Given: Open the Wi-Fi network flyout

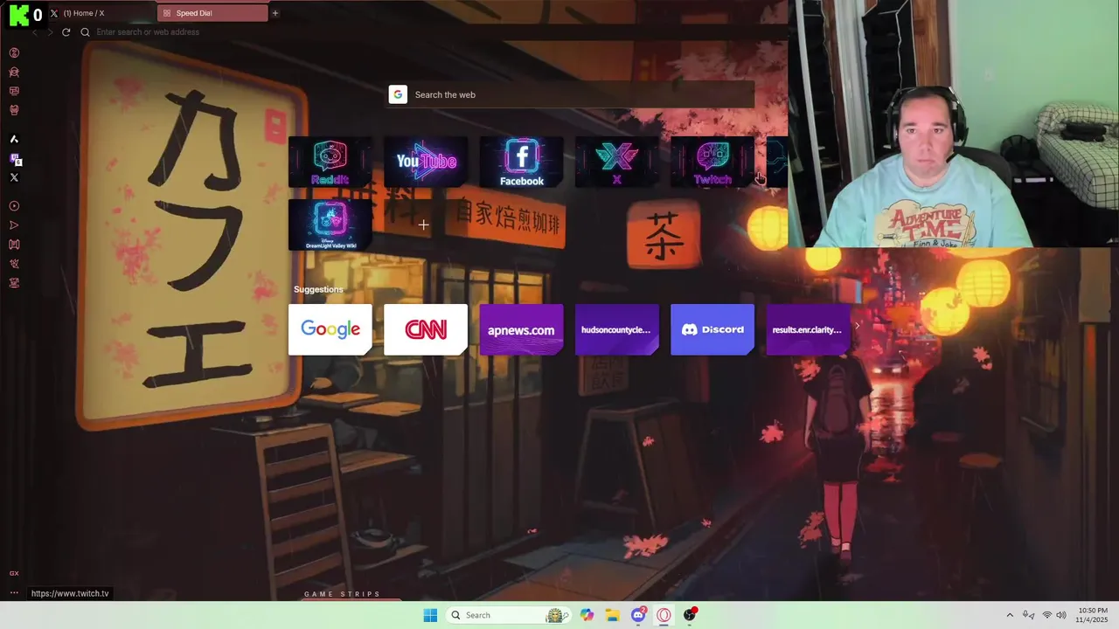Looking at the screenshot, I should point(1046,615).
